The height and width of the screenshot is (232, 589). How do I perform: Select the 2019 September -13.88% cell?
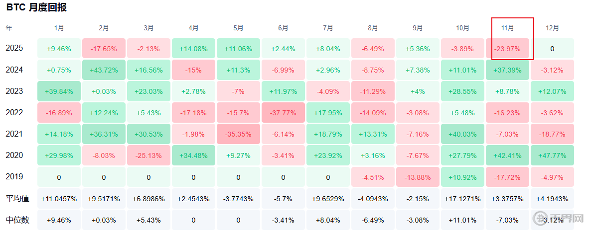coord(418,177)
